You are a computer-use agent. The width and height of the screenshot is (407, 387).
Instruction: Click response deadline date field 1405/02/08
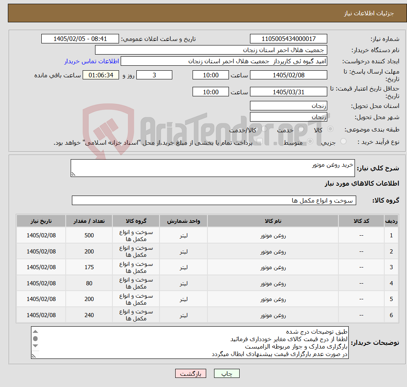point(288,75)
